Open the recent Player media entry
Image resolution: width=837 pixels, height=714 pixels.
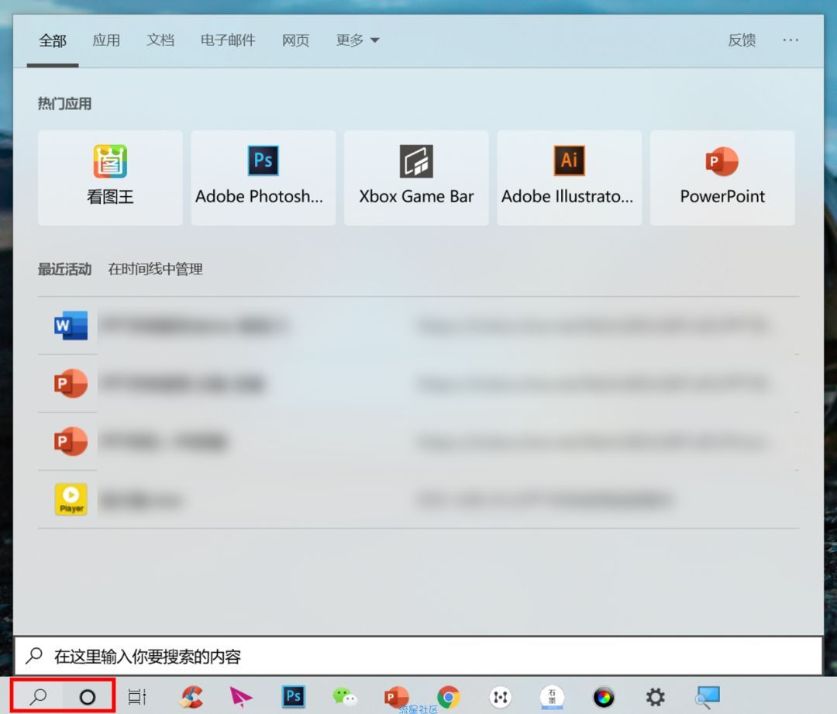pos(418,500)
